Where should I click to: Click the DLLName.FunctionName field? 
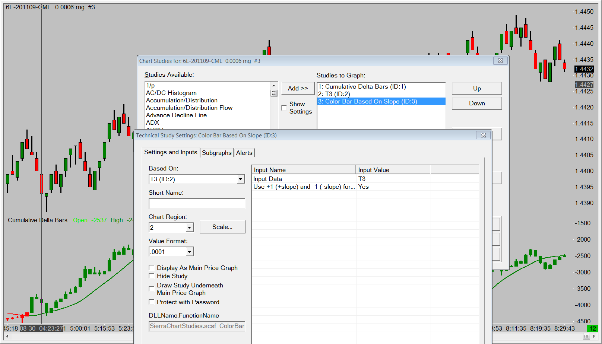click(197, 326)
